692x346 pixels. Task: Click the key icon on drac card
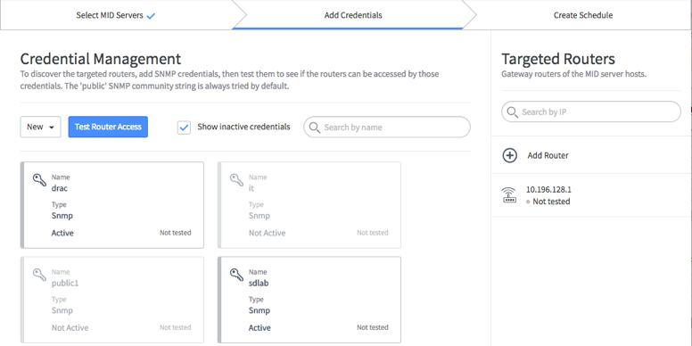click(40, 179)
